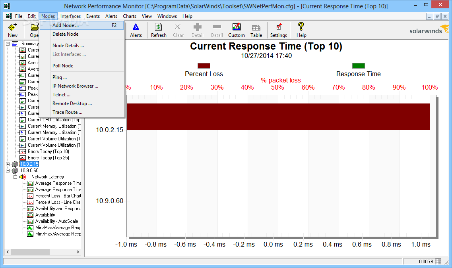Click the Clear toolbar icon
The height and width of the screenshot is (268, 452).
tap(178, 27)
